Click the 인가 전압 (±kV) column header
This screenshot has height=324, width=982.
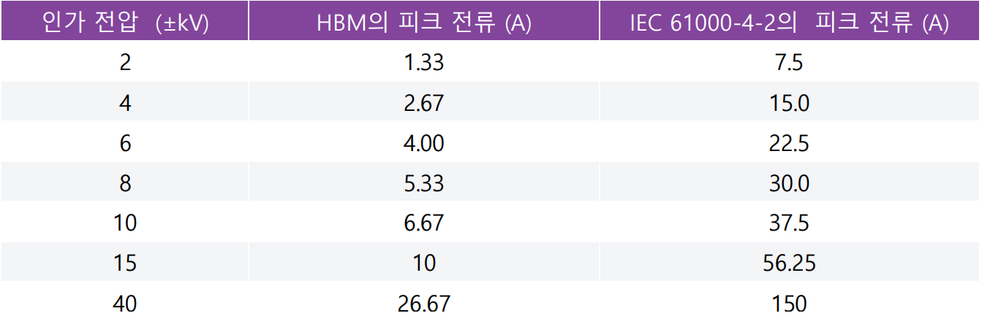(x=125, y=23)
